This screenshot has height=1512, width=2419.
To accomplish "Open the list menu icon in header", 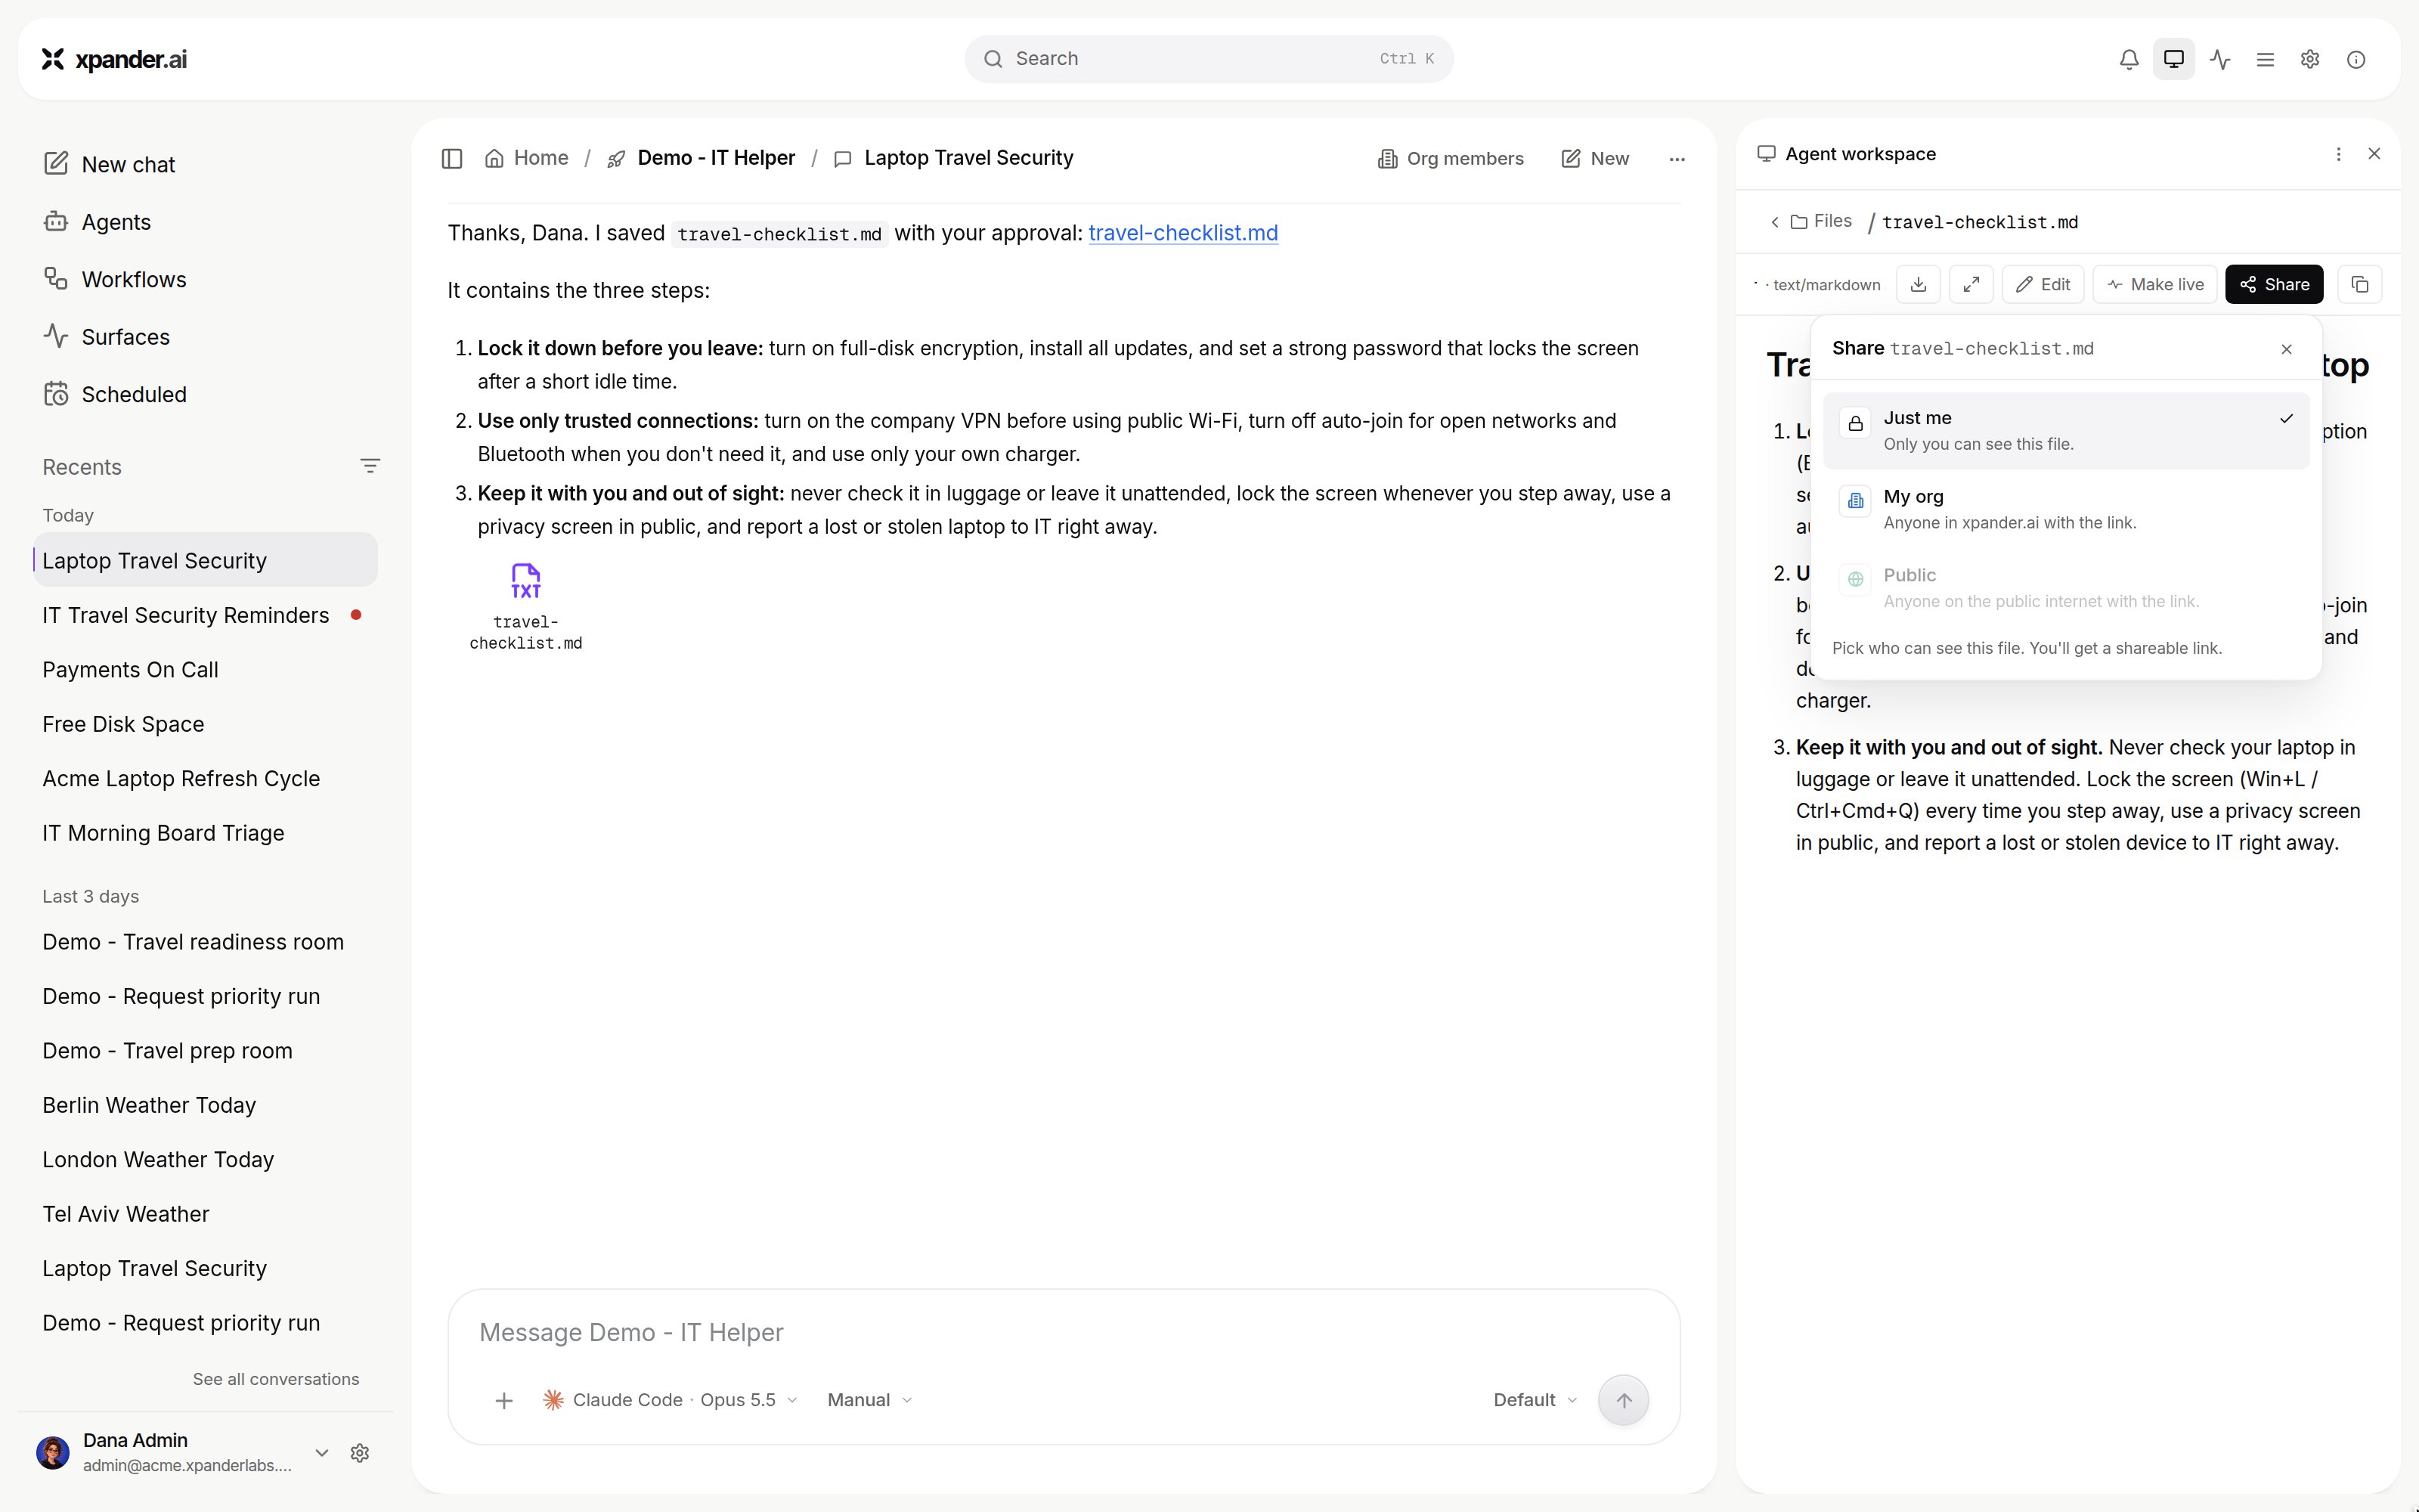I will (x=2265, y=59).
